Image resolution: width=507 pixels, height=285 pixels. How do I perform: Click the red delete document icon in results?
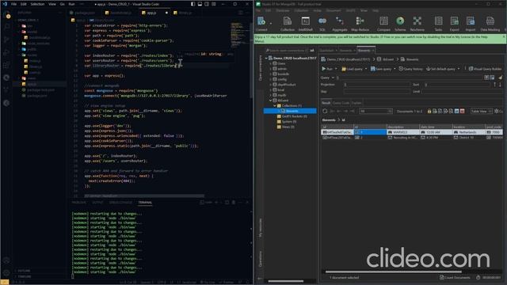point(463,111)
